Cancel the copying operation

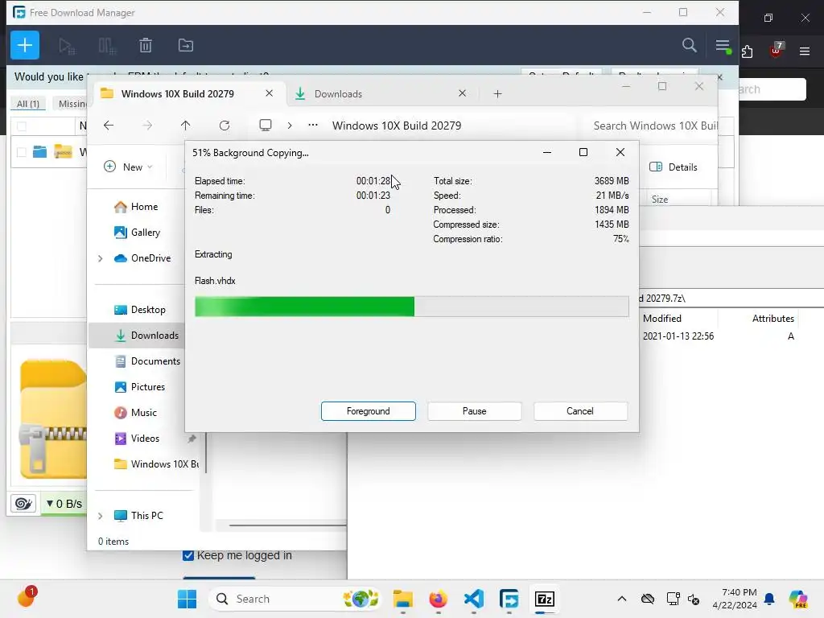(x=580, y=411)
